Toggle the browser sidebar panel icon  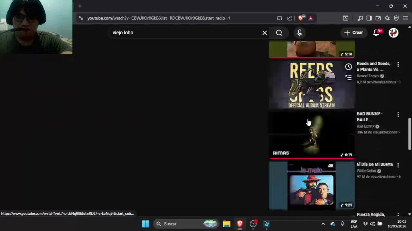(x=369, y=18)
